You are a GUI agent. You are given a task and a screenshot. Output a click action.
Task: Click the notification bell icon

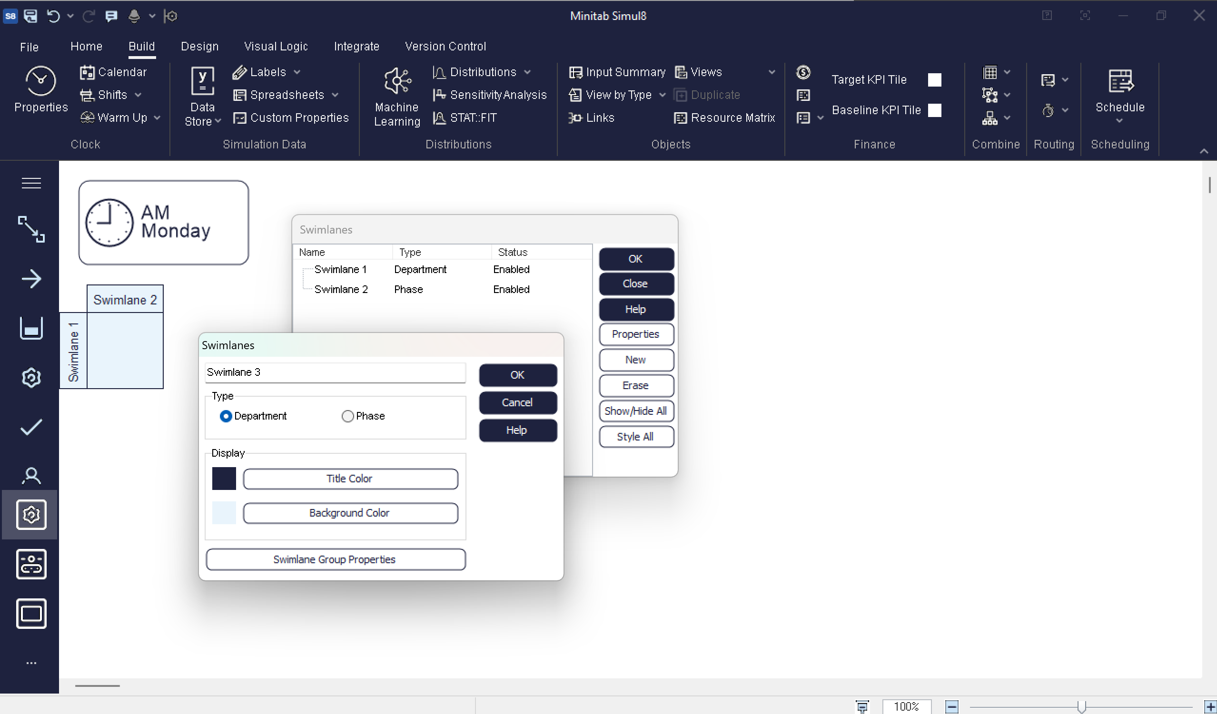(134, 16)
